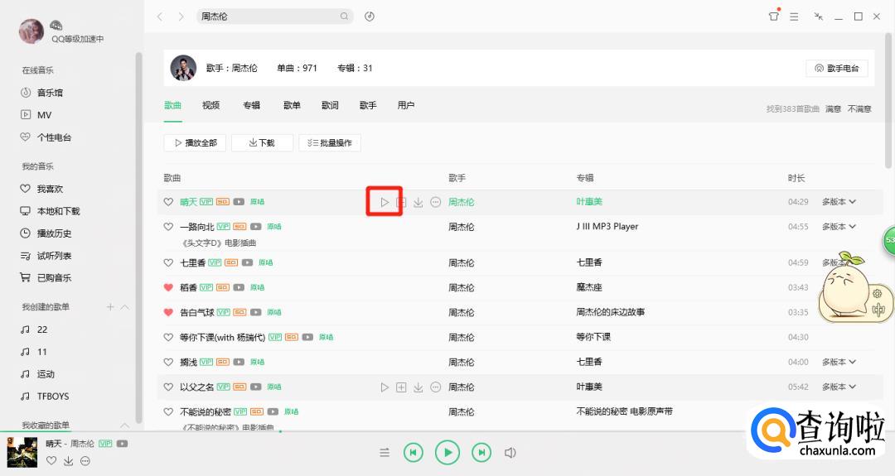Download the song 以父之名
The image size is (895, 476).
(418, 387)
